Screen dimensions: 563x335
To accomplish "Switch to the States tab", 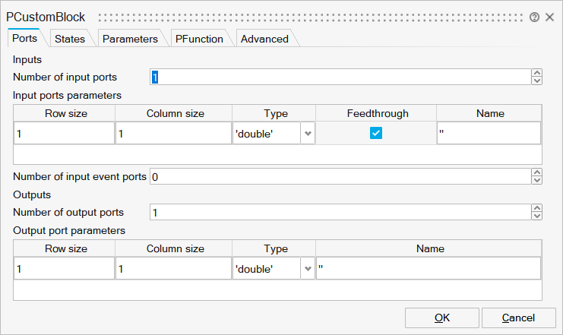I will (x=70, y=39).
